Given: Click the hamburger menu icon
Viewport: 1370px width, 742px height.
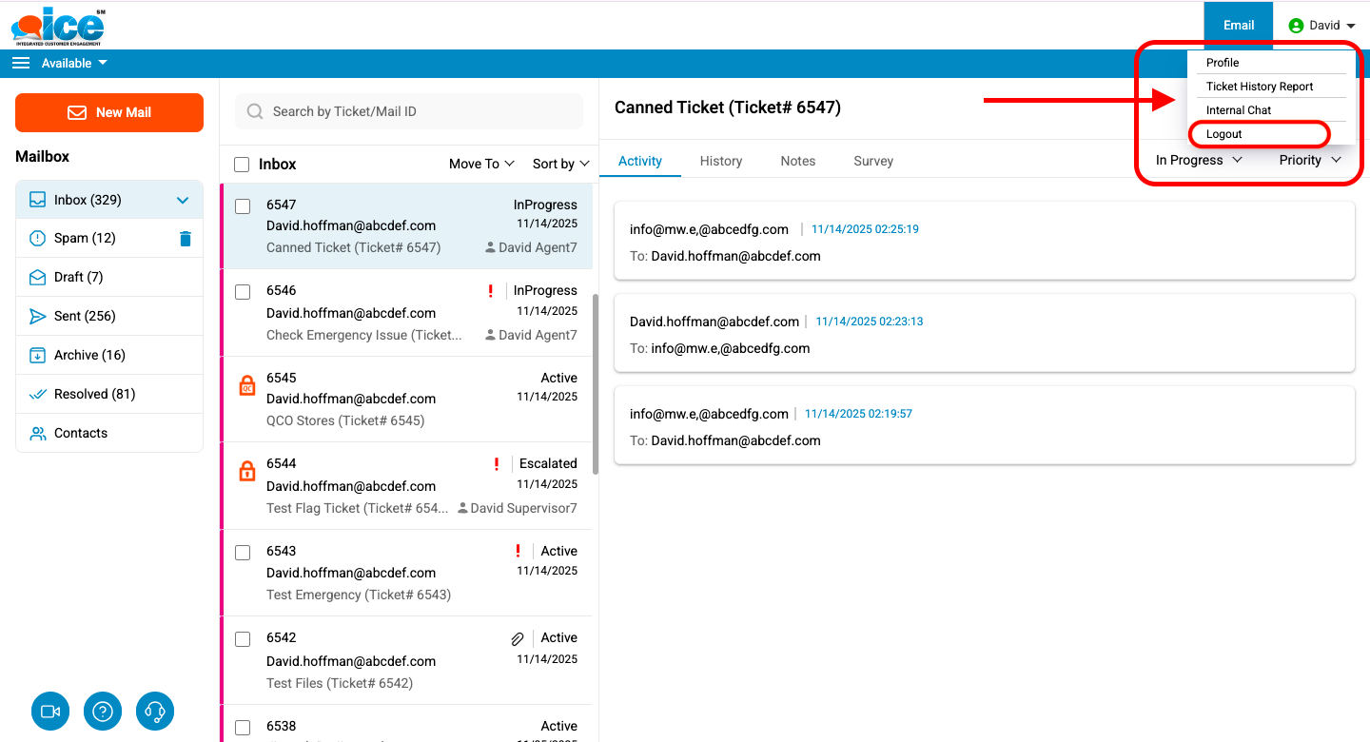Looking at the screenshot, I should pos(21,63).
